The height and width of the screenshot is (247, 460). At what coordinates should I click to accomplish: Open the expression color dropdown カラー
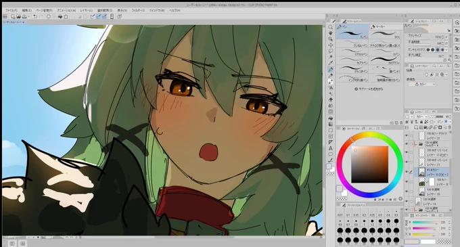click(x=422, y=84)
